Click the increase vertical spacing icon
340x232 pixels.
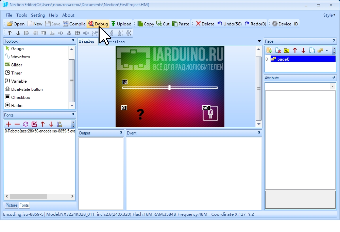(x=120, y=33)
